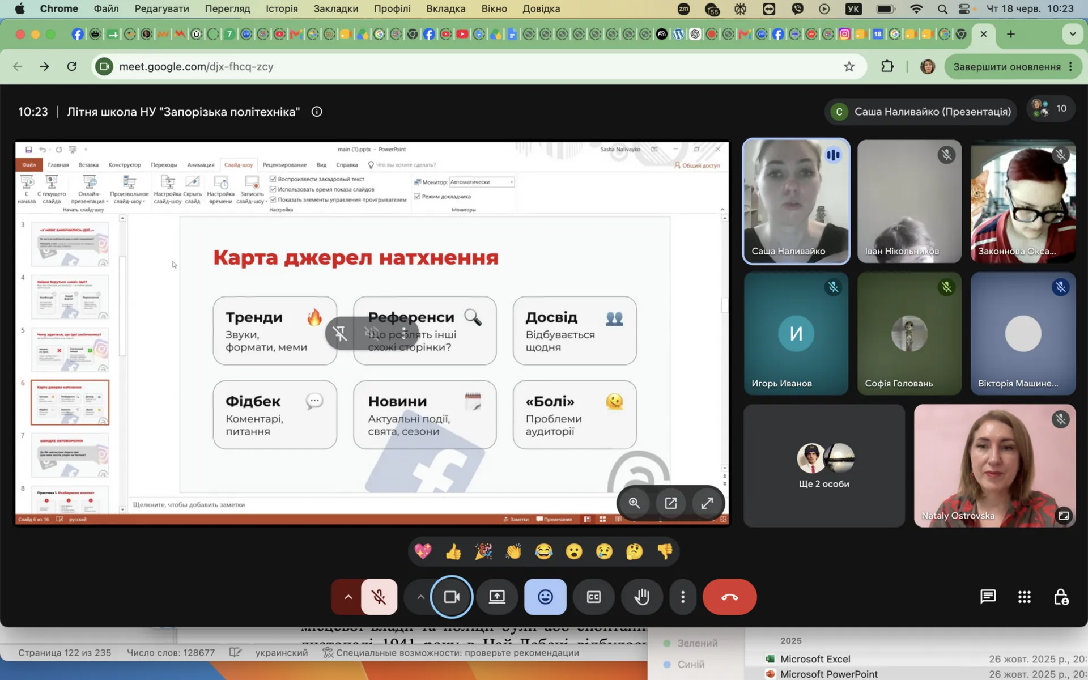Screen dimensions: 1088x680
Task: Open the Профілі menu
Action: click(392, 8)
